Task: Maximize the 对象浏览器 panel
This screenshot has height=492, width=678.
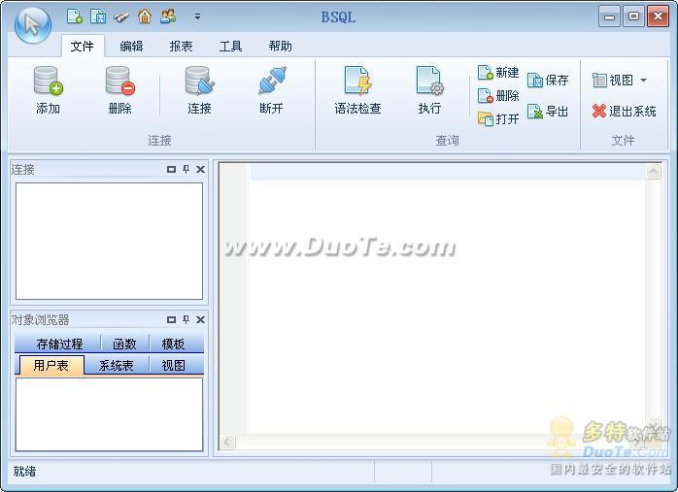Action: click(x=171, y=319)
